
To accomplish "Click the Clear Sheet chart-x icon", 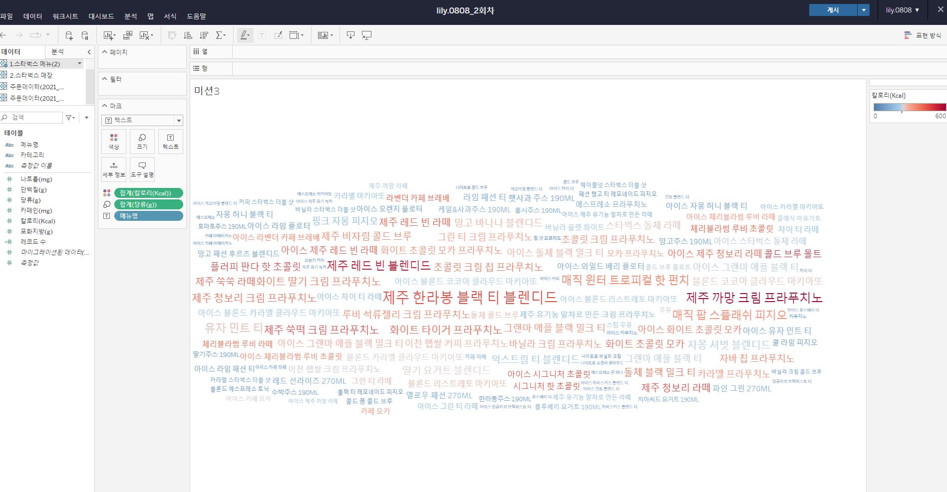I will (146, 35).
